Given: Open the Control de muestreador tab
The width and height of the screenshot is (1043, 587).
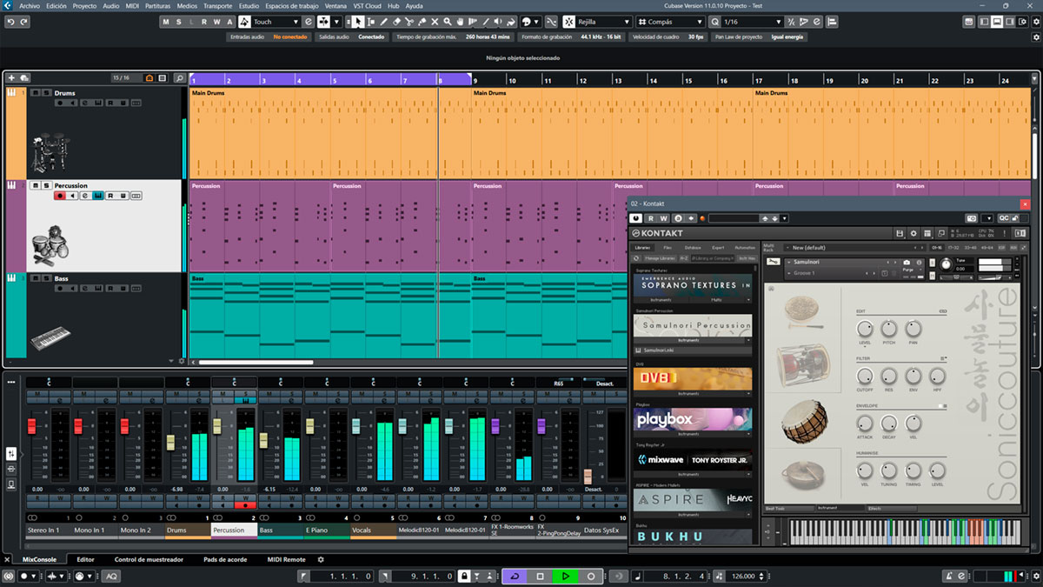Looking at the screenshot, I should pos(149,559).
